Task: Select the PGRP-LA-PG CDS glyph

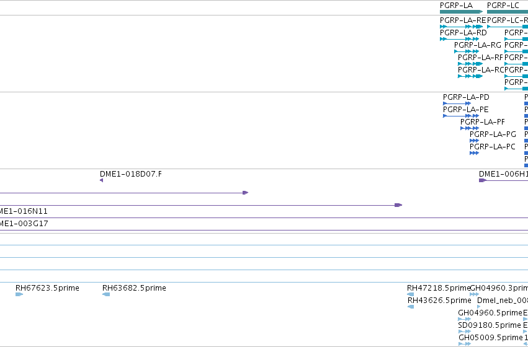Action: tap(474, 141)
